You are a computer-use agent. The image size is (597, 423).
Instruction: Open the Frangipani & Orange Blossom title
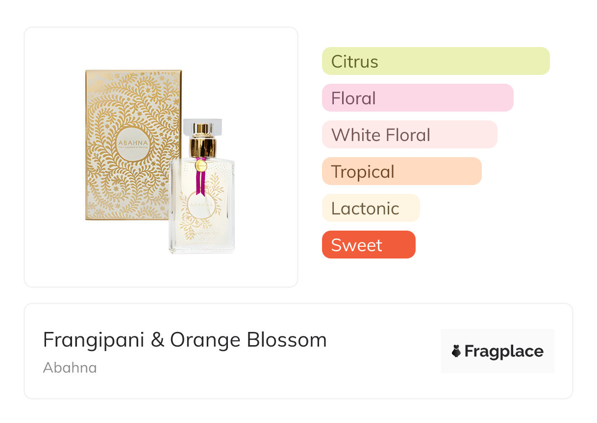(x=185, y=340)
